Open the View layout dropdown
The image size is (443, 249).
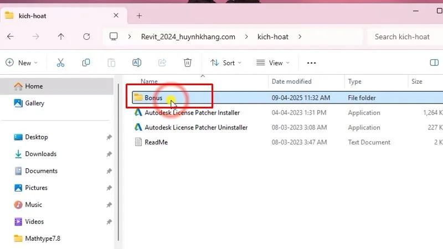273,63
